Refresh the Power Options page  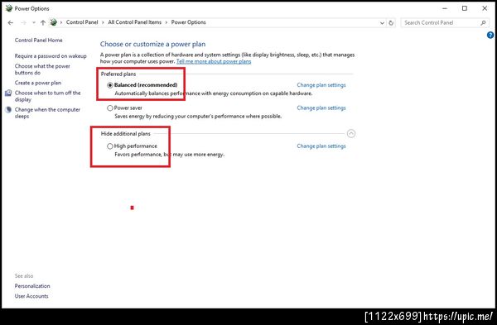(x=391, y=23)
